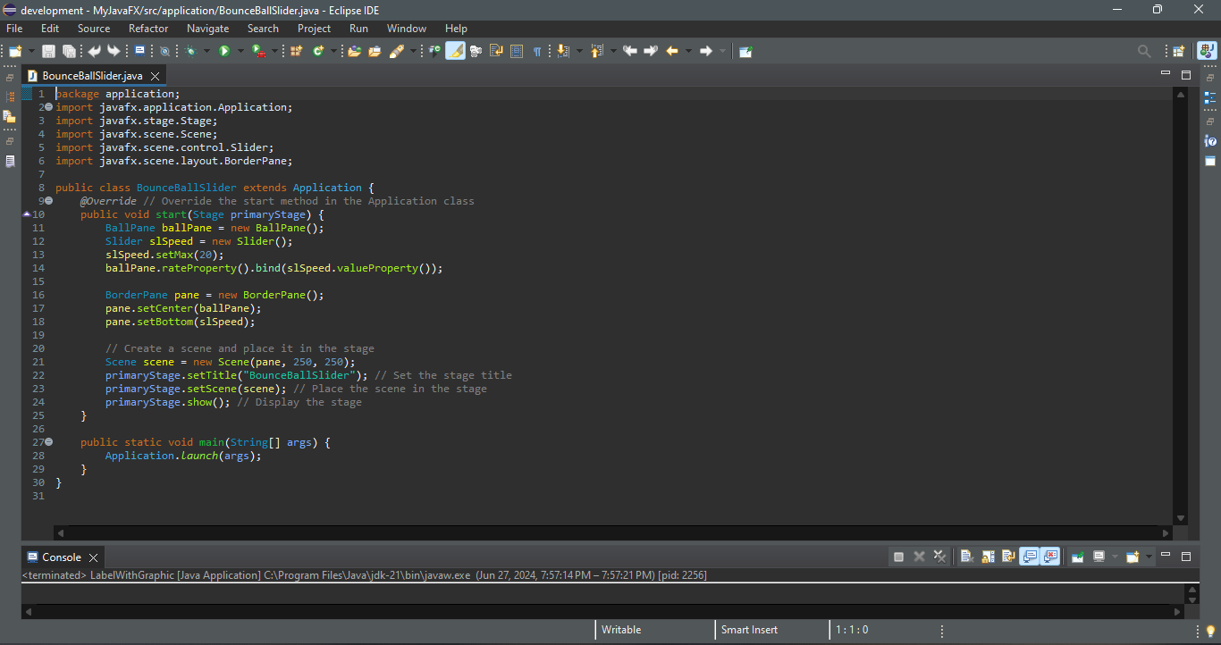Open the Refactor menu
The image size is (1221, 645).
tap(148, 29)
